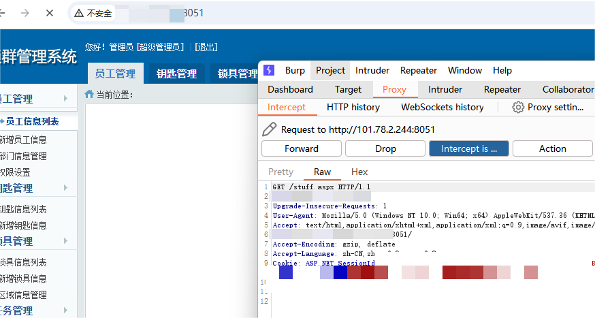Click the 不安全 warning triangle icon
The image size is (595, 318).
(79, 14)
